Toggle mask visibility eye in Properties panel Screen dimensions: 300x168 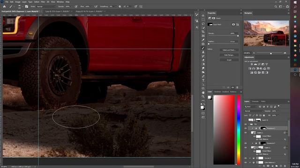pyautogui.click(x=232, y=87)
